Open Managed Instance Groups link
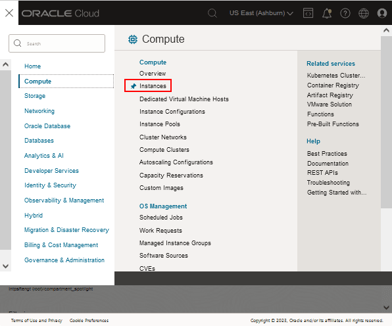This screenshot has width=392, height=326. click(x=175, y=243)
